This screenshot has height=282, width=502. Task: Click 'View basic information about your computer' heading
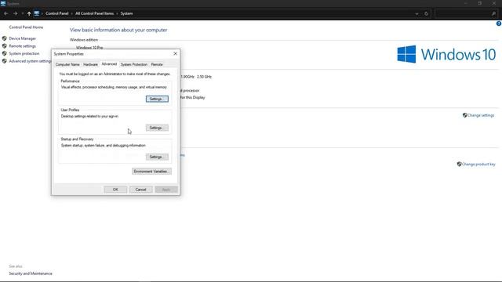[x=118, y=30]
